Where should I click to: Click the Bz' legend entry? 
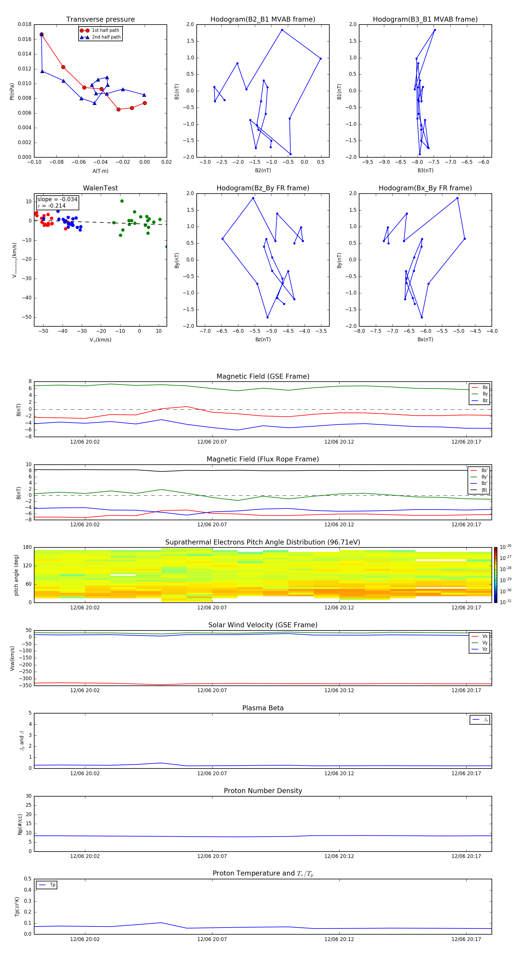pyautogui.click(x=479, y=483)
